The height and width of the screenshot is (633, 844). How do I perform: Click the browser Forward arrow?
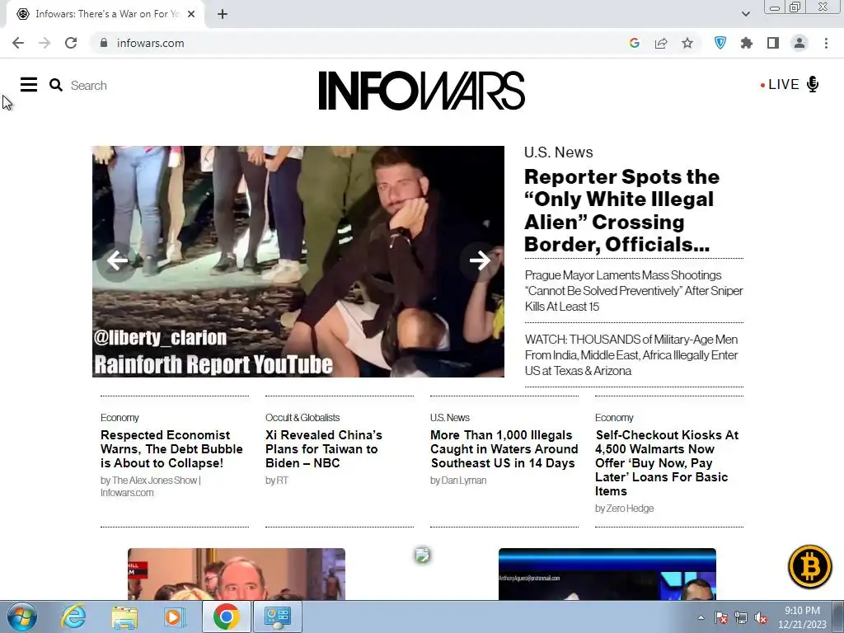pos(45,43)
